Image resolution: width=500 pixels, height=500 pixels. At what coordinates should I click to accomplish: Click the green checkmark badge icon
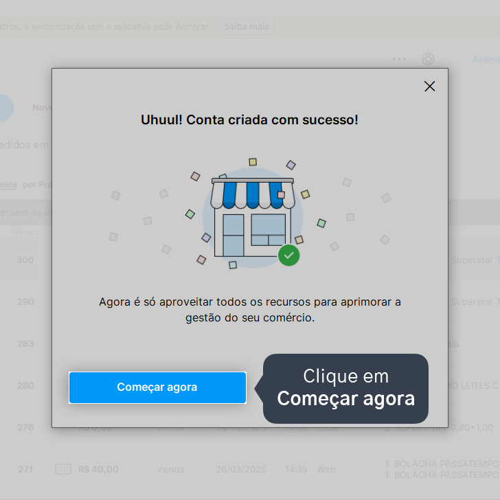(289, 255)
